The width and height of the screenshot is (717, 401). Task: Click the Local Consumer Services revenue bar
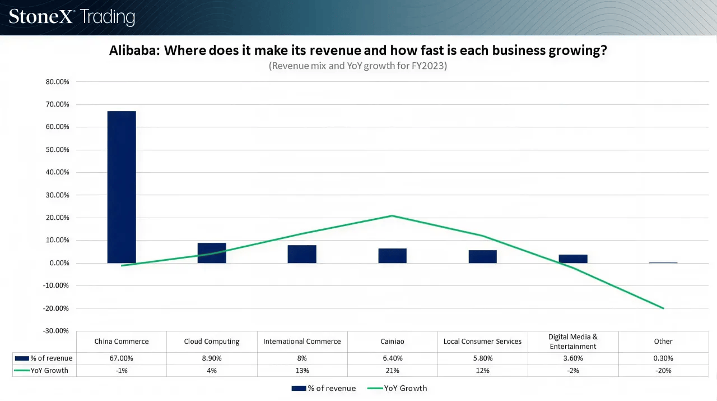click(x=482, y=256)
